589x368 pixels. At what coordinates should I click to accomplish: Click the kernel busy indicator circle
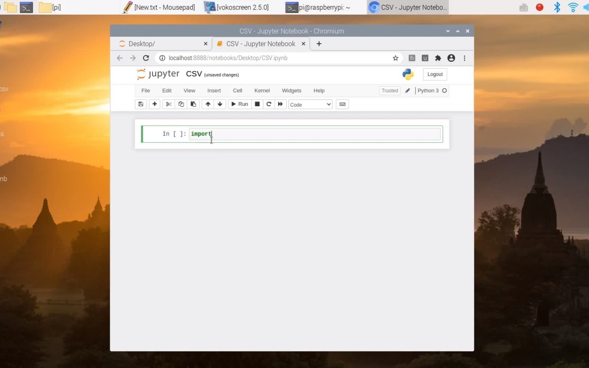pyautogui.click(x=445, y=91)
